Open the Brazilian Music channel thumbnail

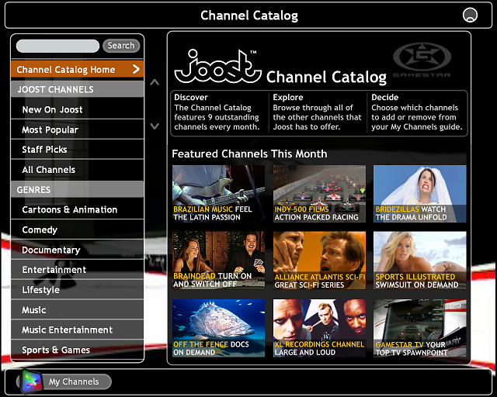pyautogui.click(x=218, y=194)
